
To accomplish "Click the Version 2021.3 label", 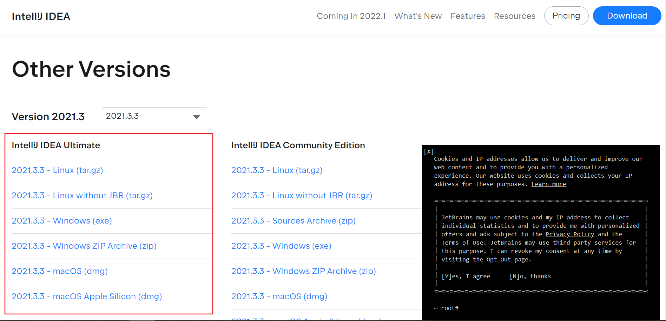I will pyautogui.click(x=48, y=117).
